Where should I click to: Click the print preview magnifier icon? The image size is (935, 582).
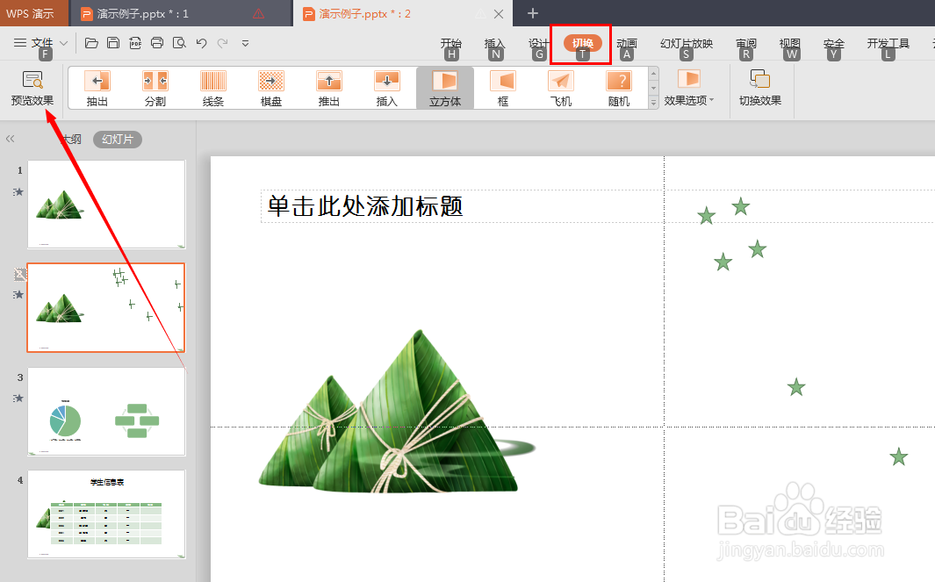[179, 43]
